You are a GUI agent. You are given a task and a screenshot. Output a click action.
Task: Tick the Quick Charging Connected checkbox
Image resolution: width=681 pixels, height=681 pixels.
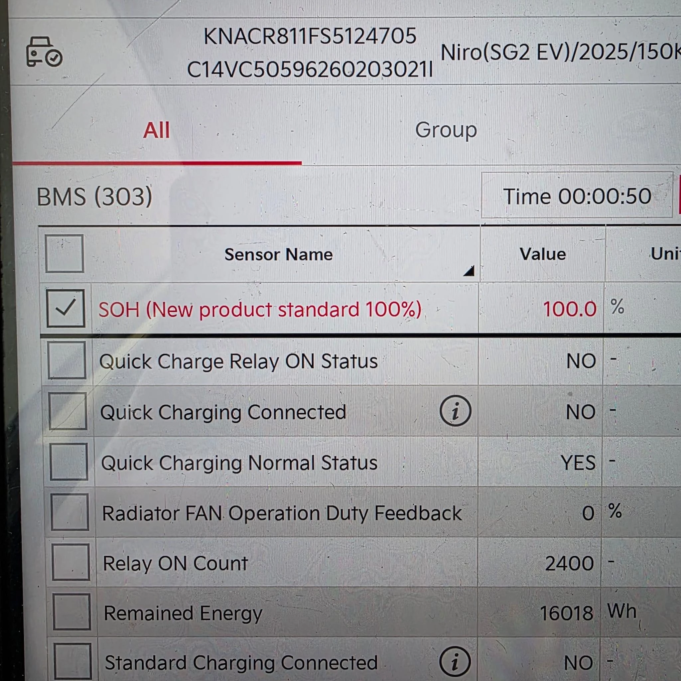pos(68,411)
